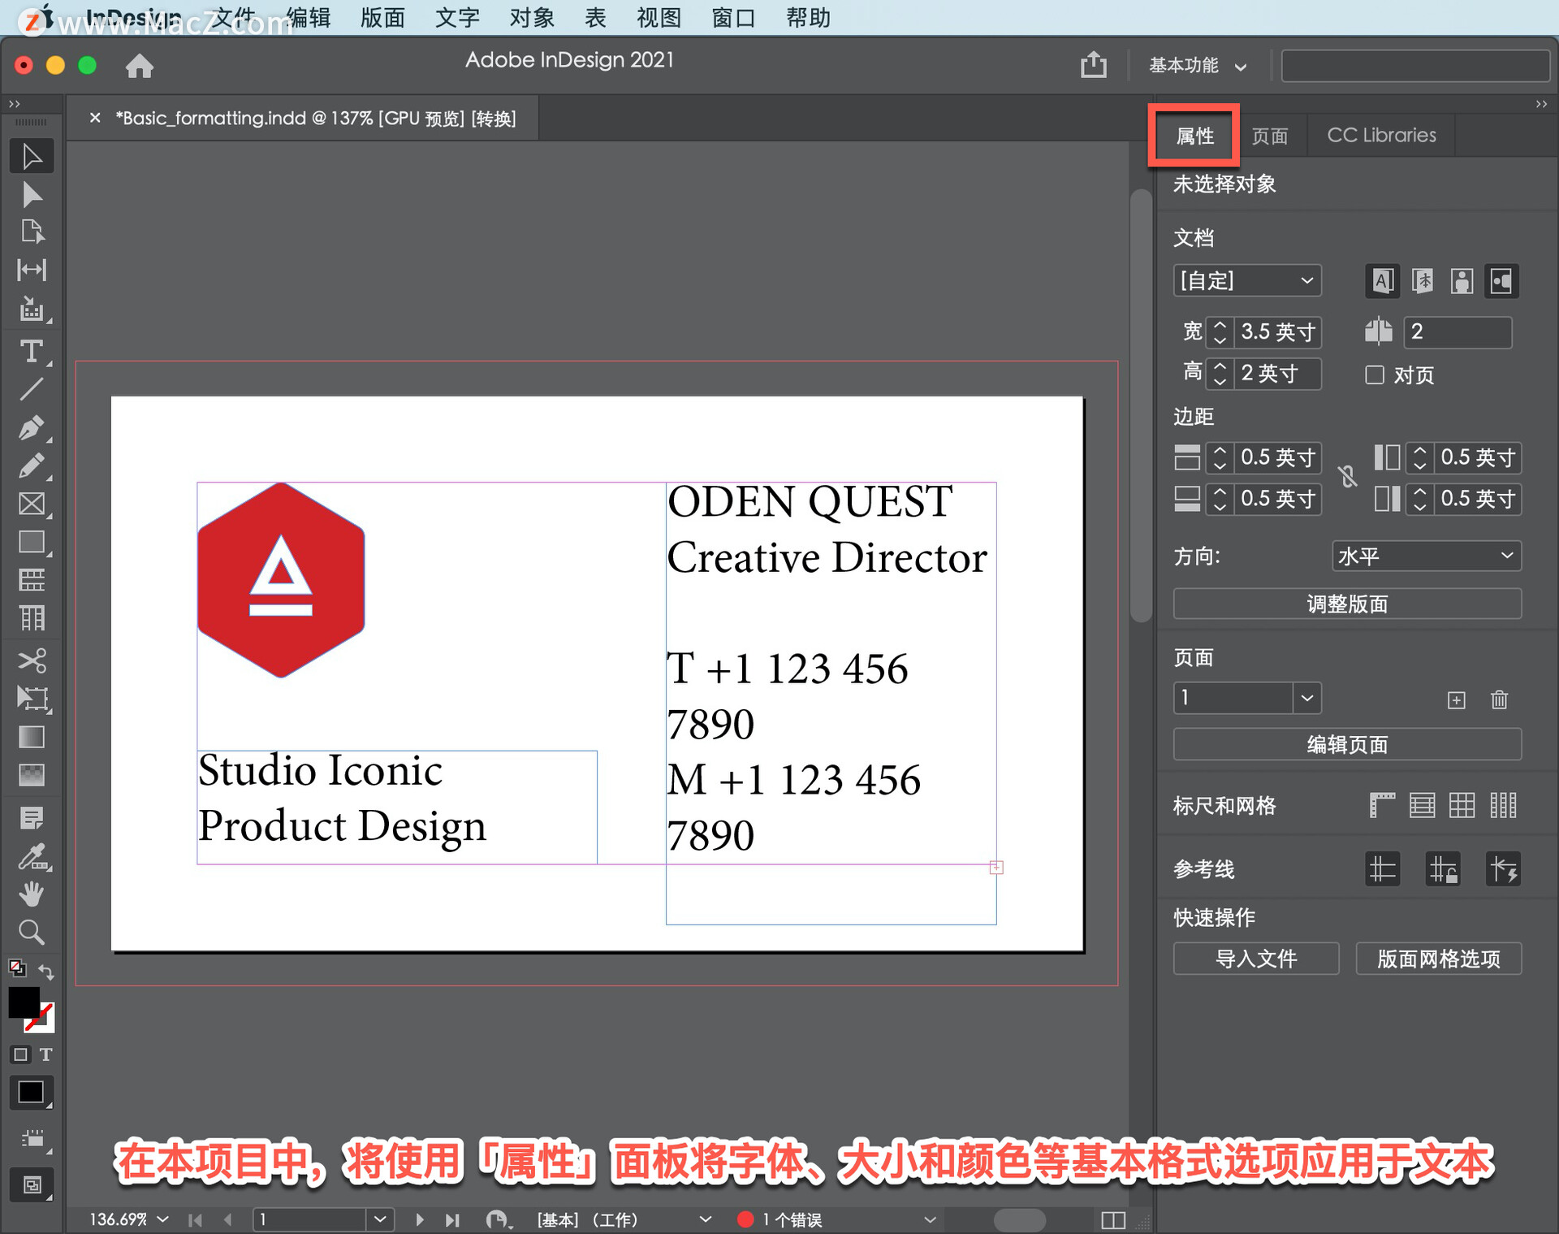Select the Gradient tool
1559x1234 pixels.
32,737
